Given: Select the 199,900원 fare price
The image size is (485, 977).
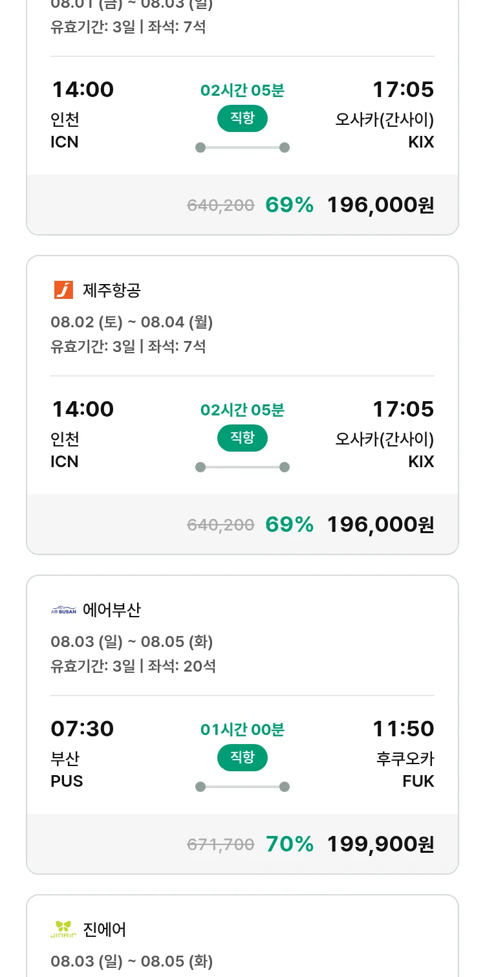Looking at the screenshot, I should tap(380, 844).
